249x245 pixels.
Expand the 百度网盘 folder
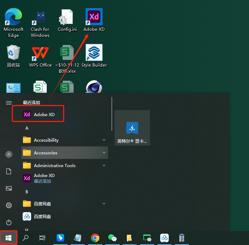click(x=65, y=204)
